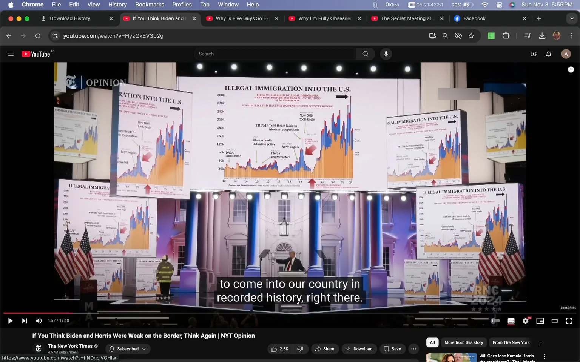Like the video showing 2.5K likes
The image size is (580, 362).
pos(279,349)
